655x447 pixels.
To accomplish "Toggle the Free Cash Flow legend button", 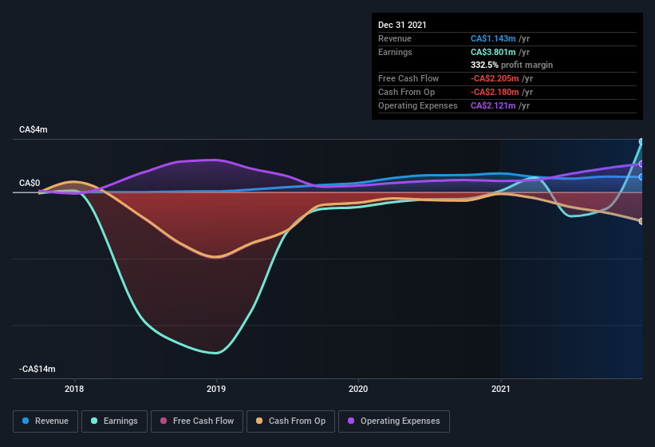I will 197,421.
